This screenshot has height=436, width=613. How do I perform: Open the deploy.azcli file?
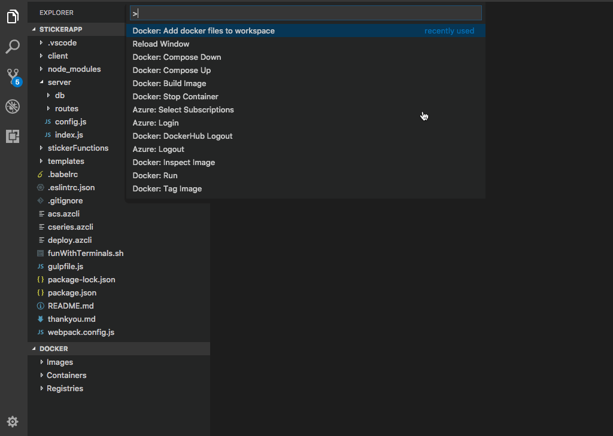pyautogui.click(x=69, y=240)
